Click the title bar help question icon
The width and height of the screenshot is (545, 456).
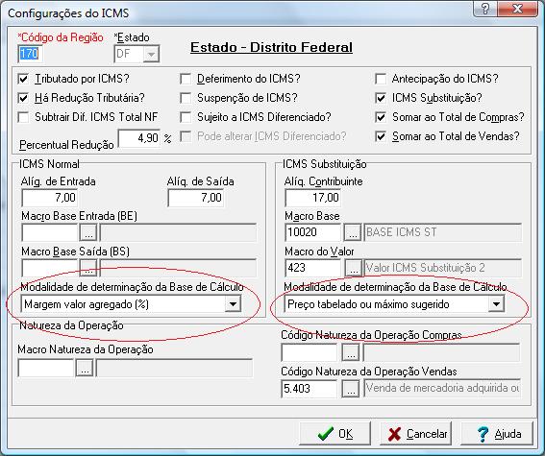(485, 9)
